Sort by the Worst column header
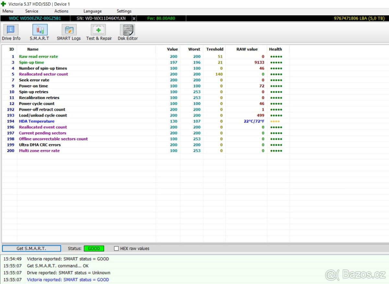This screenshot has width=389, height=284. (194, 49)
